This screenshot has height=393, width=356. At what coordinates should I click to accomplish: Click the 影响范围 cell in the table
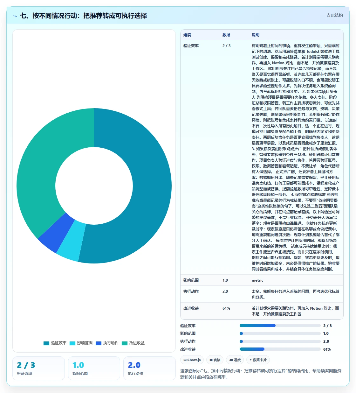(x=191, y=280)
